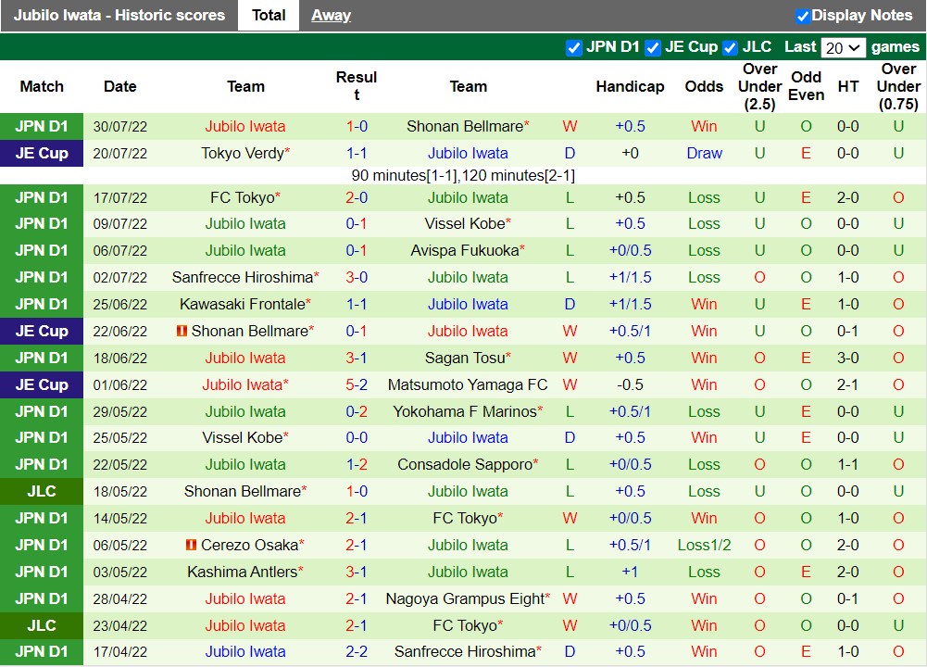Click the 3-0 score at Sanfrecce Hiroshima
Image resolution: width=927 pixels, height=667 pixels.
[x=357, y=277]
